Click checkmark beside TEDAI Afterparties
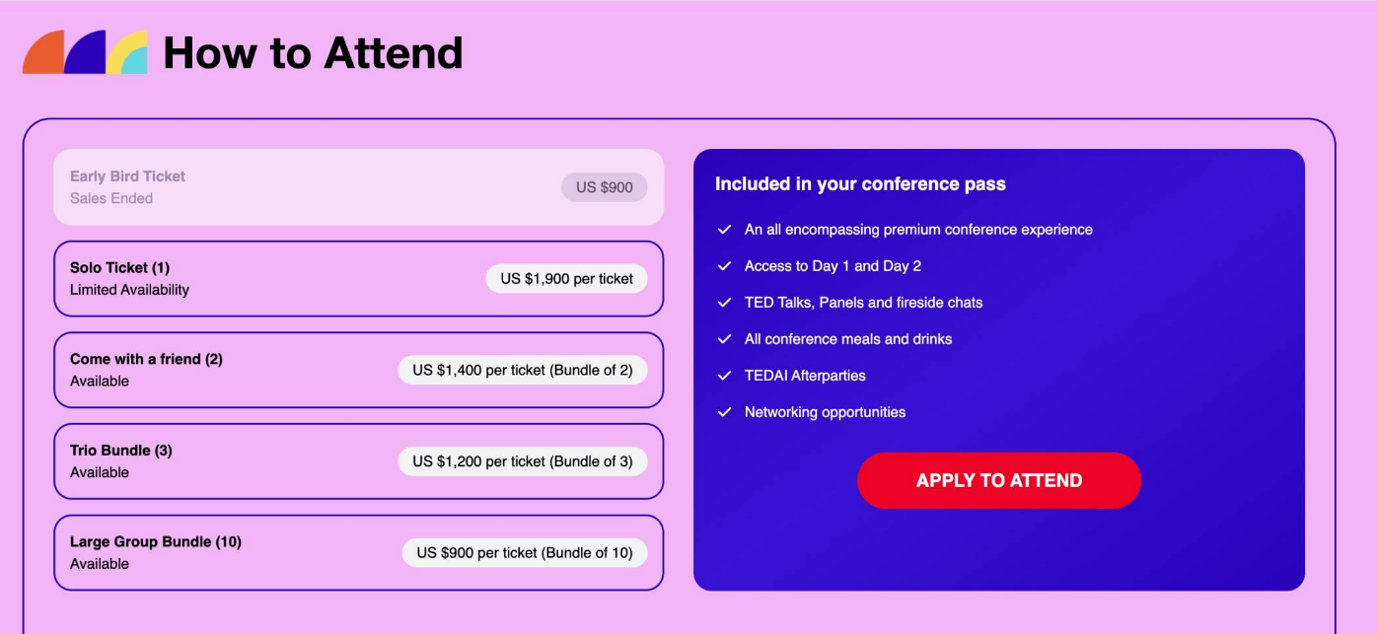The height and width of the screenshot is (634, 1377). tap(724, 376)
